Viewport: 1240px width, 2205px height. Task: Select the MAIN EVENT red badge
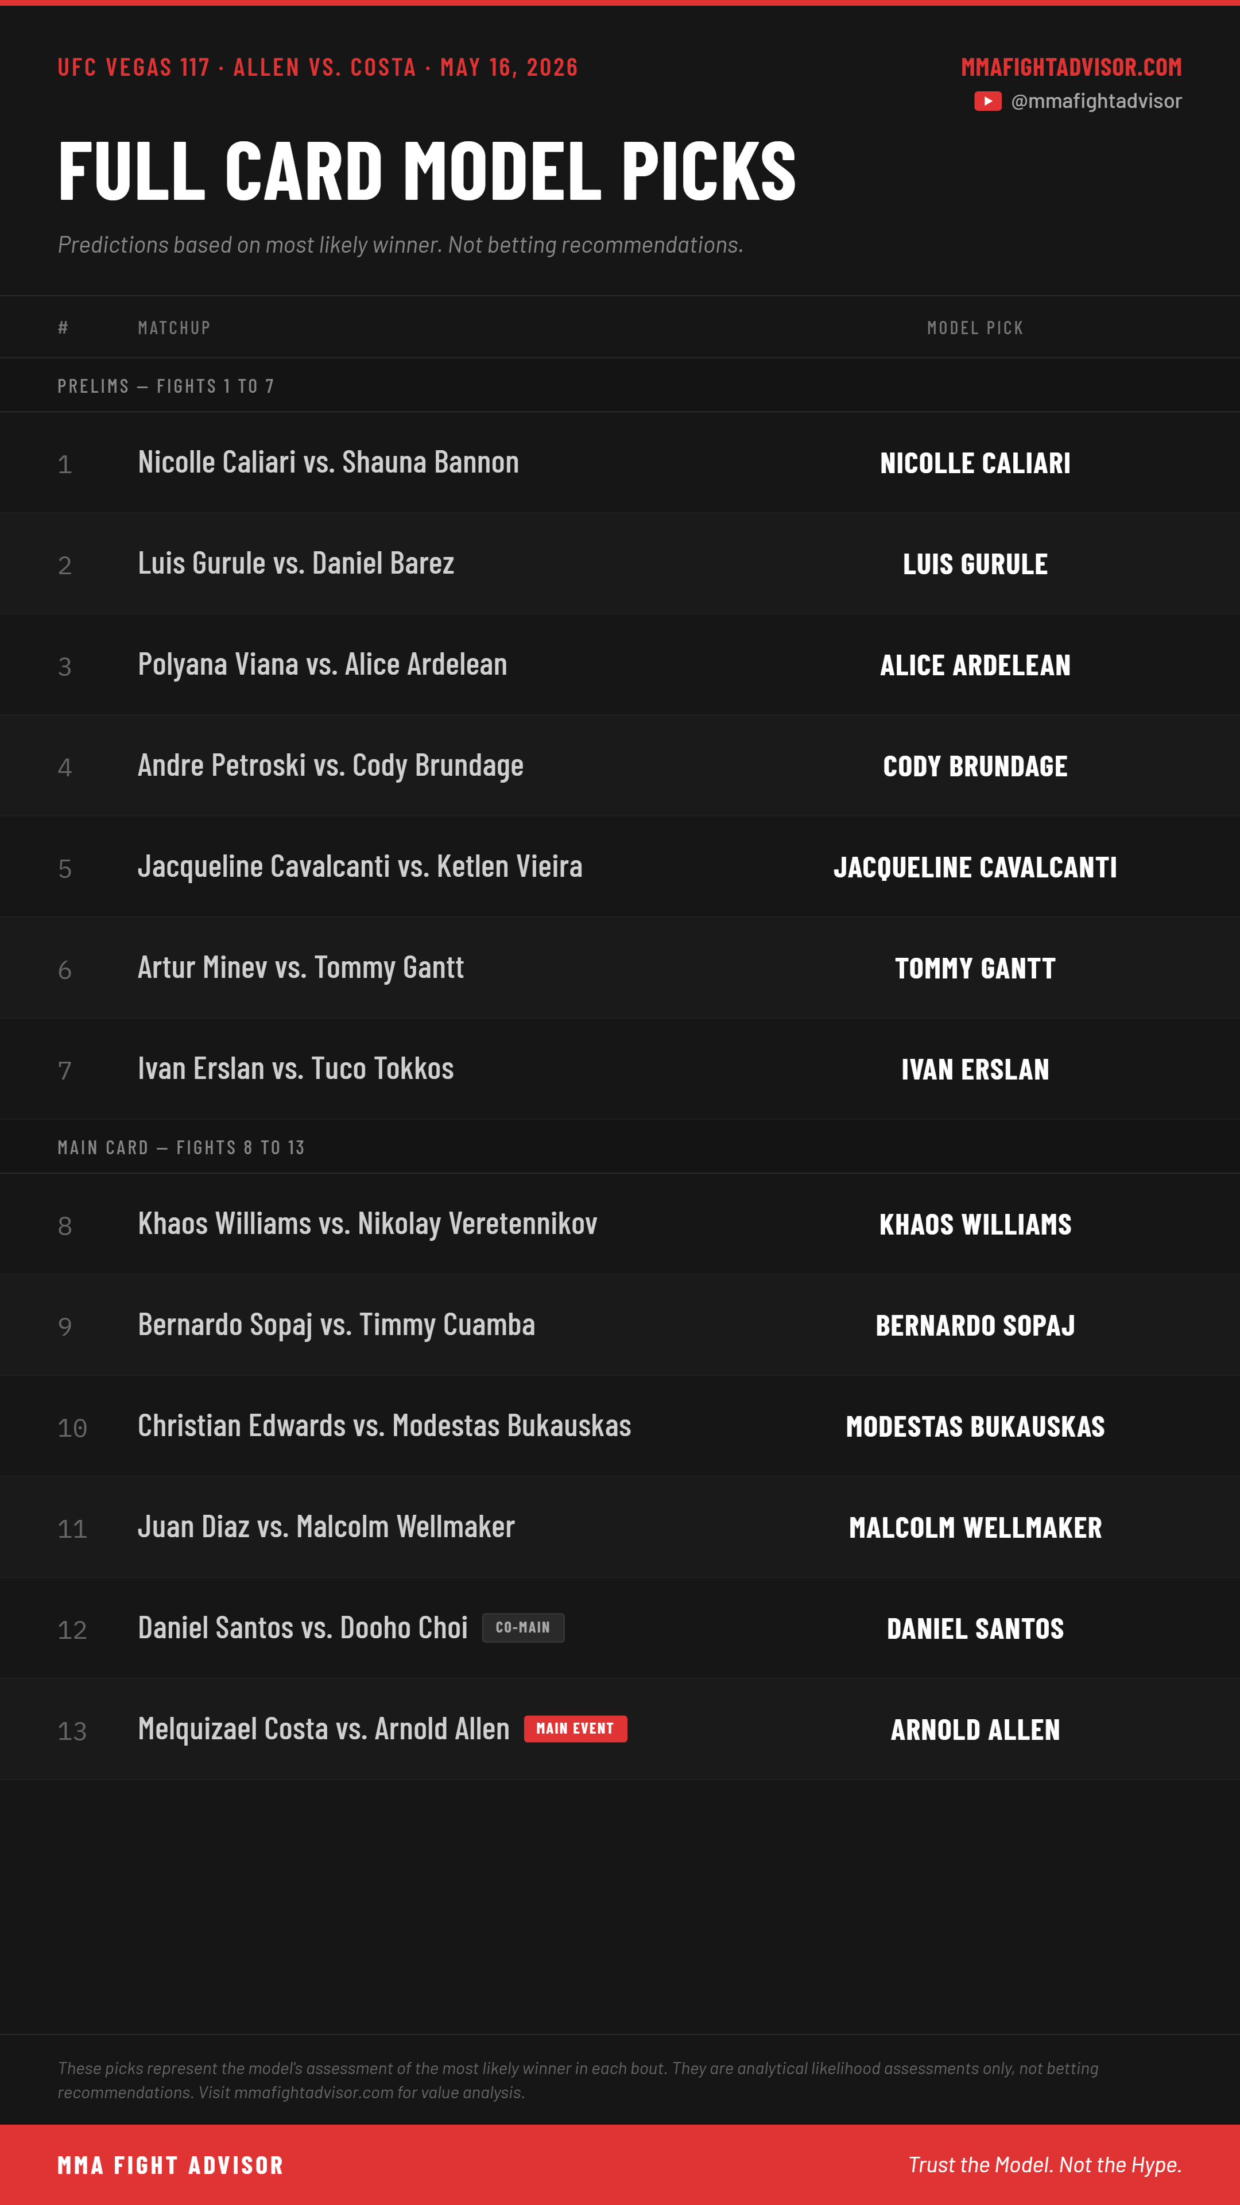[x=575, y=1728]
